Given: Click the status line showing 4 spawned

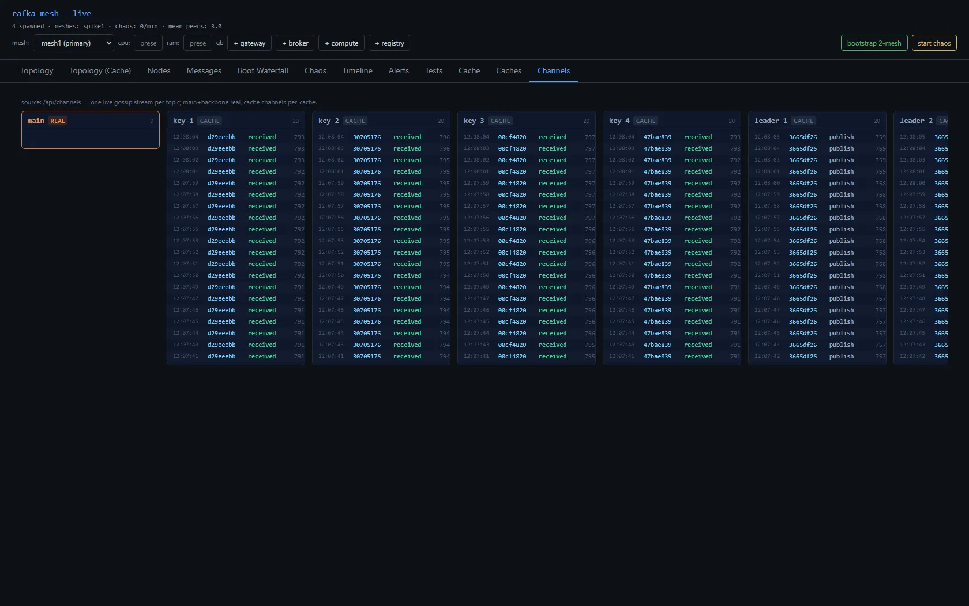Looking at the screenshot, I should [x=117, y=26].
